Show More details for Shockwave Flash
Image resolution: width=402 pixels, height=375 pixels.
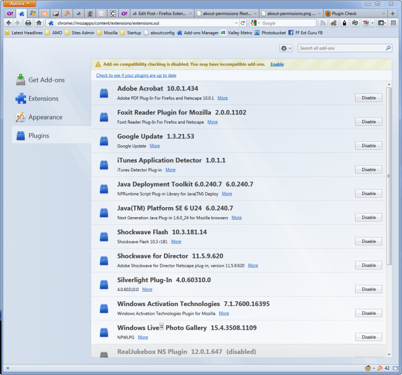coord(176,242)
